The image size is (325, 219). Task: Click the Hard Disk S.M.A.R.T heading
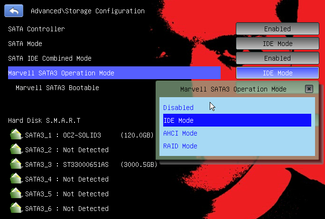pyautogui.click(x=44, y=120)
